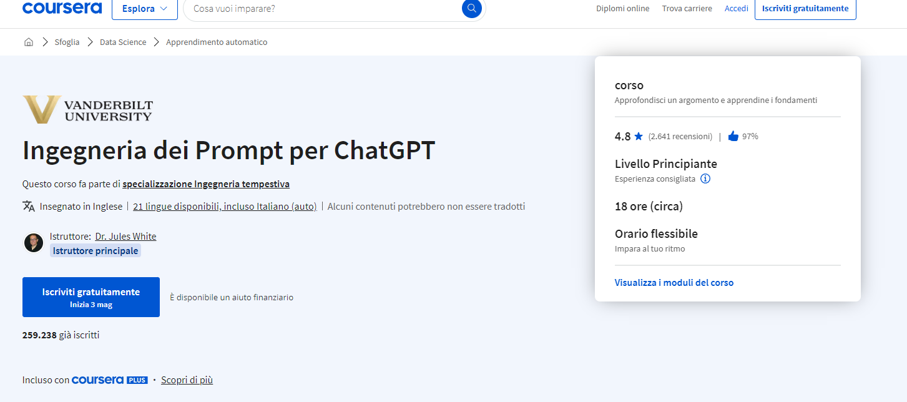Go to Data Science breadcrumb

click(x=123, y=42)
